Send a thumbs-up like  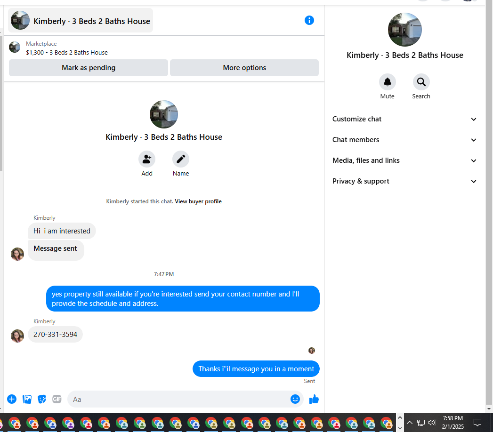pos(314,399)
